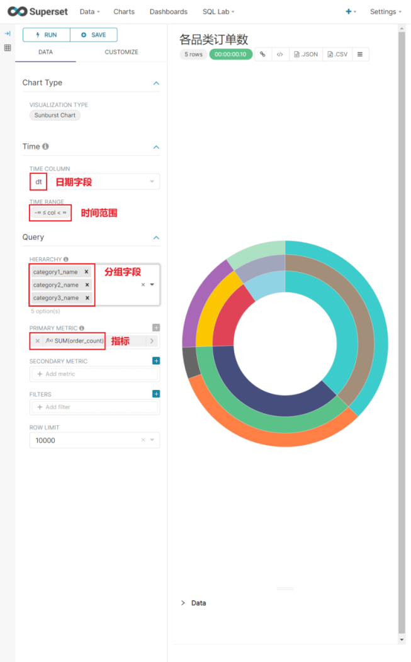Screen dimensions: 411x662
Task: Go to Charts page
Action: tap(124, 12)
